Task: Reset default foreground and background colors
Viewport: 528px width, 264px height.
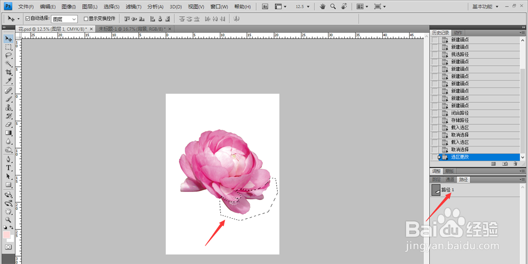Action: [5, 228]
